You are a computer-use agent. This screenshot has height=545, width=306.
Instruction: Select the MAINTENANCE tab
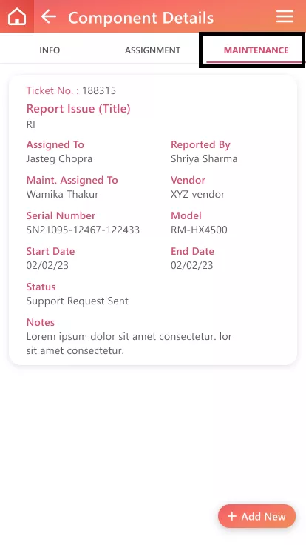click(256, 50)
